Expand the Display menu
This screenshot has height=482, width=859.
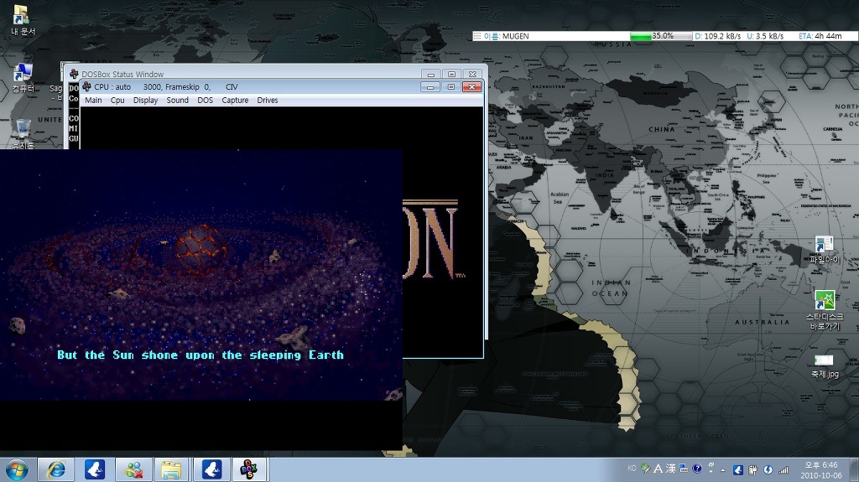pyautogui.click(x=145, y=101)
